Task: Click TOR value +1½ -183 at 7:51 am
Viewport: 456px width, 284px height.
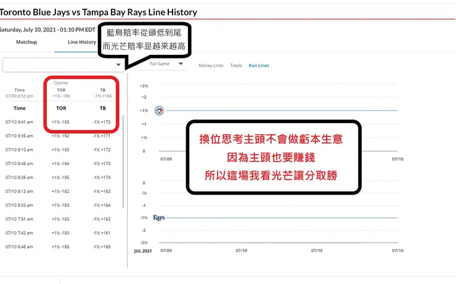Action: [x=60, y=219]
